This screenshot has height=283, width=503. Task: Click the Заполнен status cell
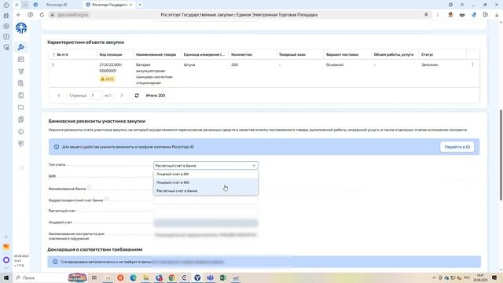click(x=430, y=64)
